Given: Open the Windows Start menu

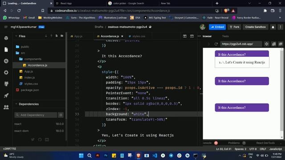Looking at the screenshot, I should (81, 156).
